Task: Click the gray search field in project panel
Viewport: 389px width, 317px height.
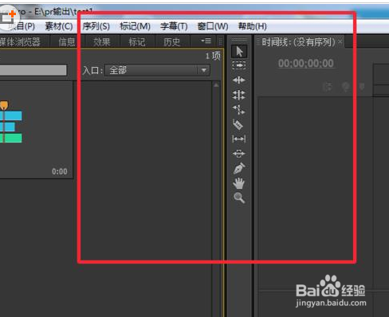Action: tap(33, 70)
